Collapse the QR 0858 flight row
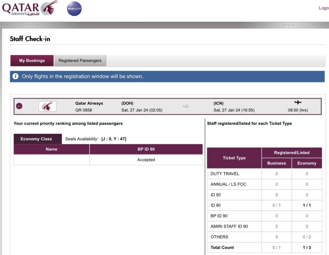Image resolution: width=329 pixels, height=255 pixels. [19, 106]
